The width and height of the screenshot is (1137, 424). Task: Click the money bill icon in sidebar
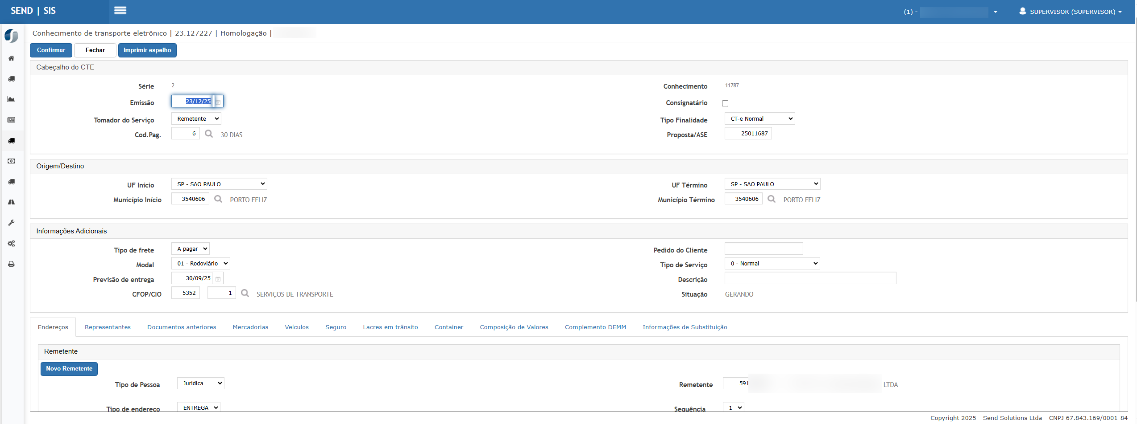[12, 161]
